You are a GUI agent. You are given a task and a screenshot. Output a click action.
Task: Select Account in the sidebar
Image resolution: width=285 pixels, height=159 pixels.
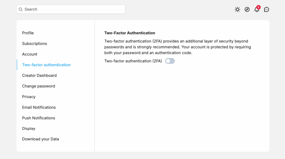30,54
